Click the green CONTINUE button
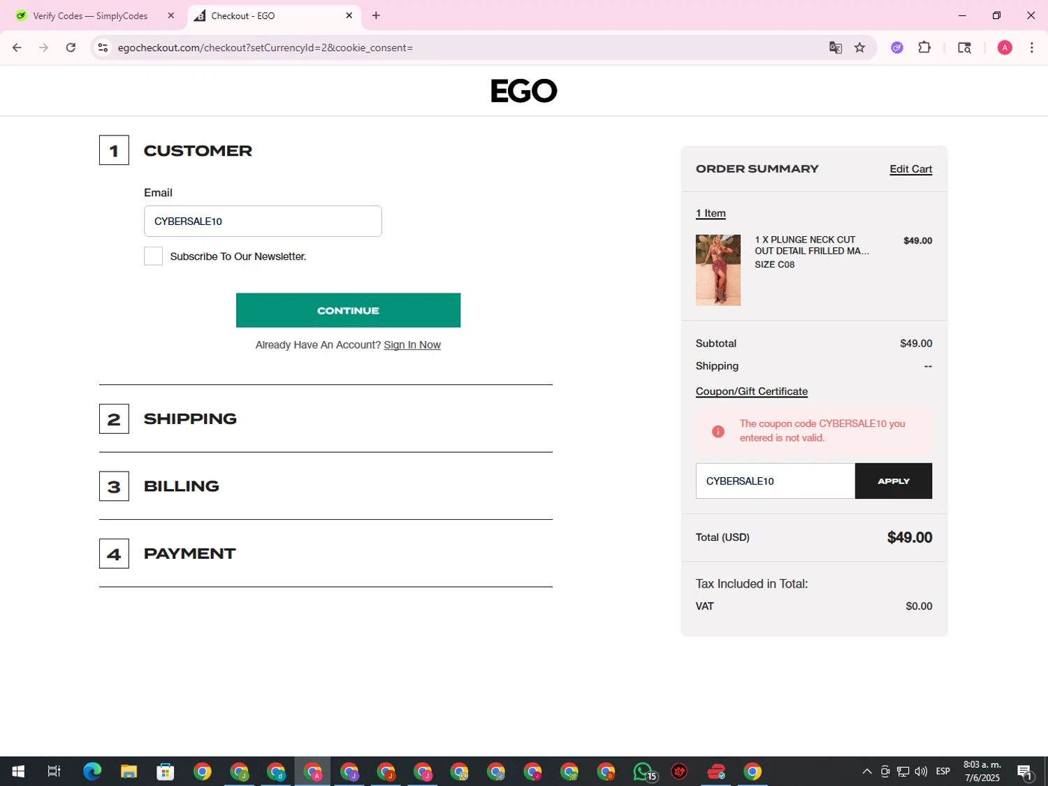 (348, 310)
